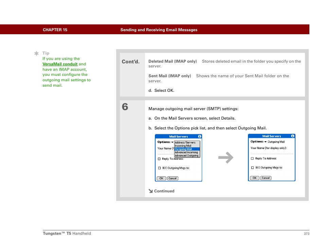Enable BCC Outgoing Msgs checkbox in right dialog
The width and height of the screenshot is (324, 250).
pos(252,168)
